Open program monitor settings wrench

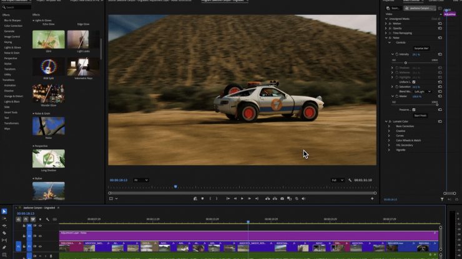click(350, 180)
